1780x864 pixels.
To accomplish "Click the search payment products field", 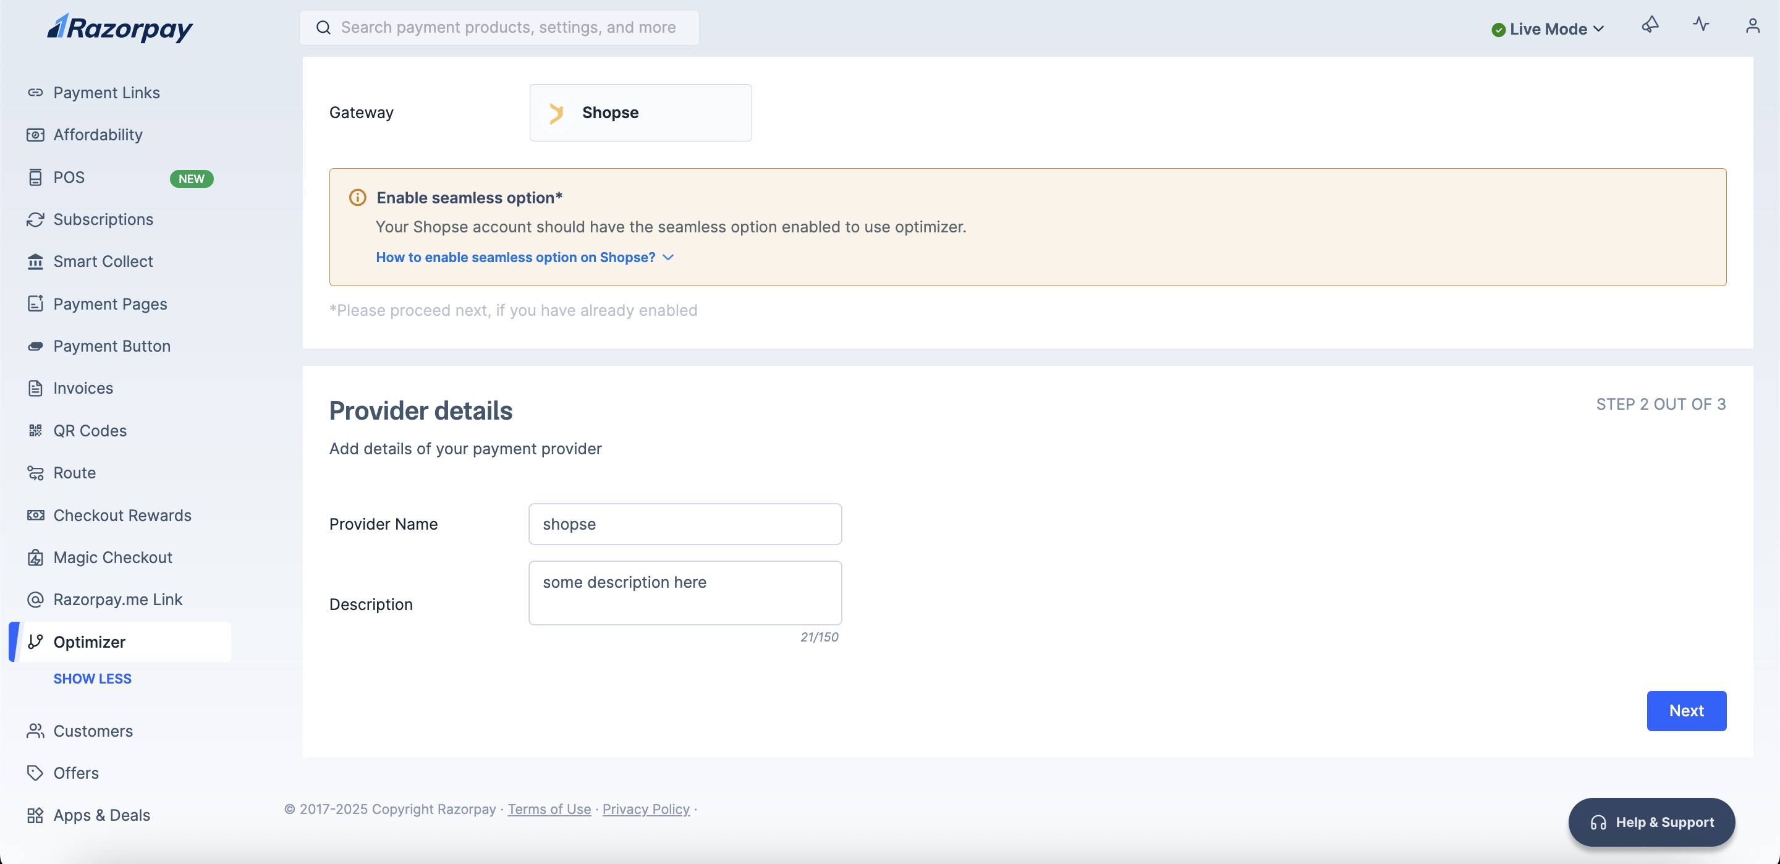I will click(499, 28).
